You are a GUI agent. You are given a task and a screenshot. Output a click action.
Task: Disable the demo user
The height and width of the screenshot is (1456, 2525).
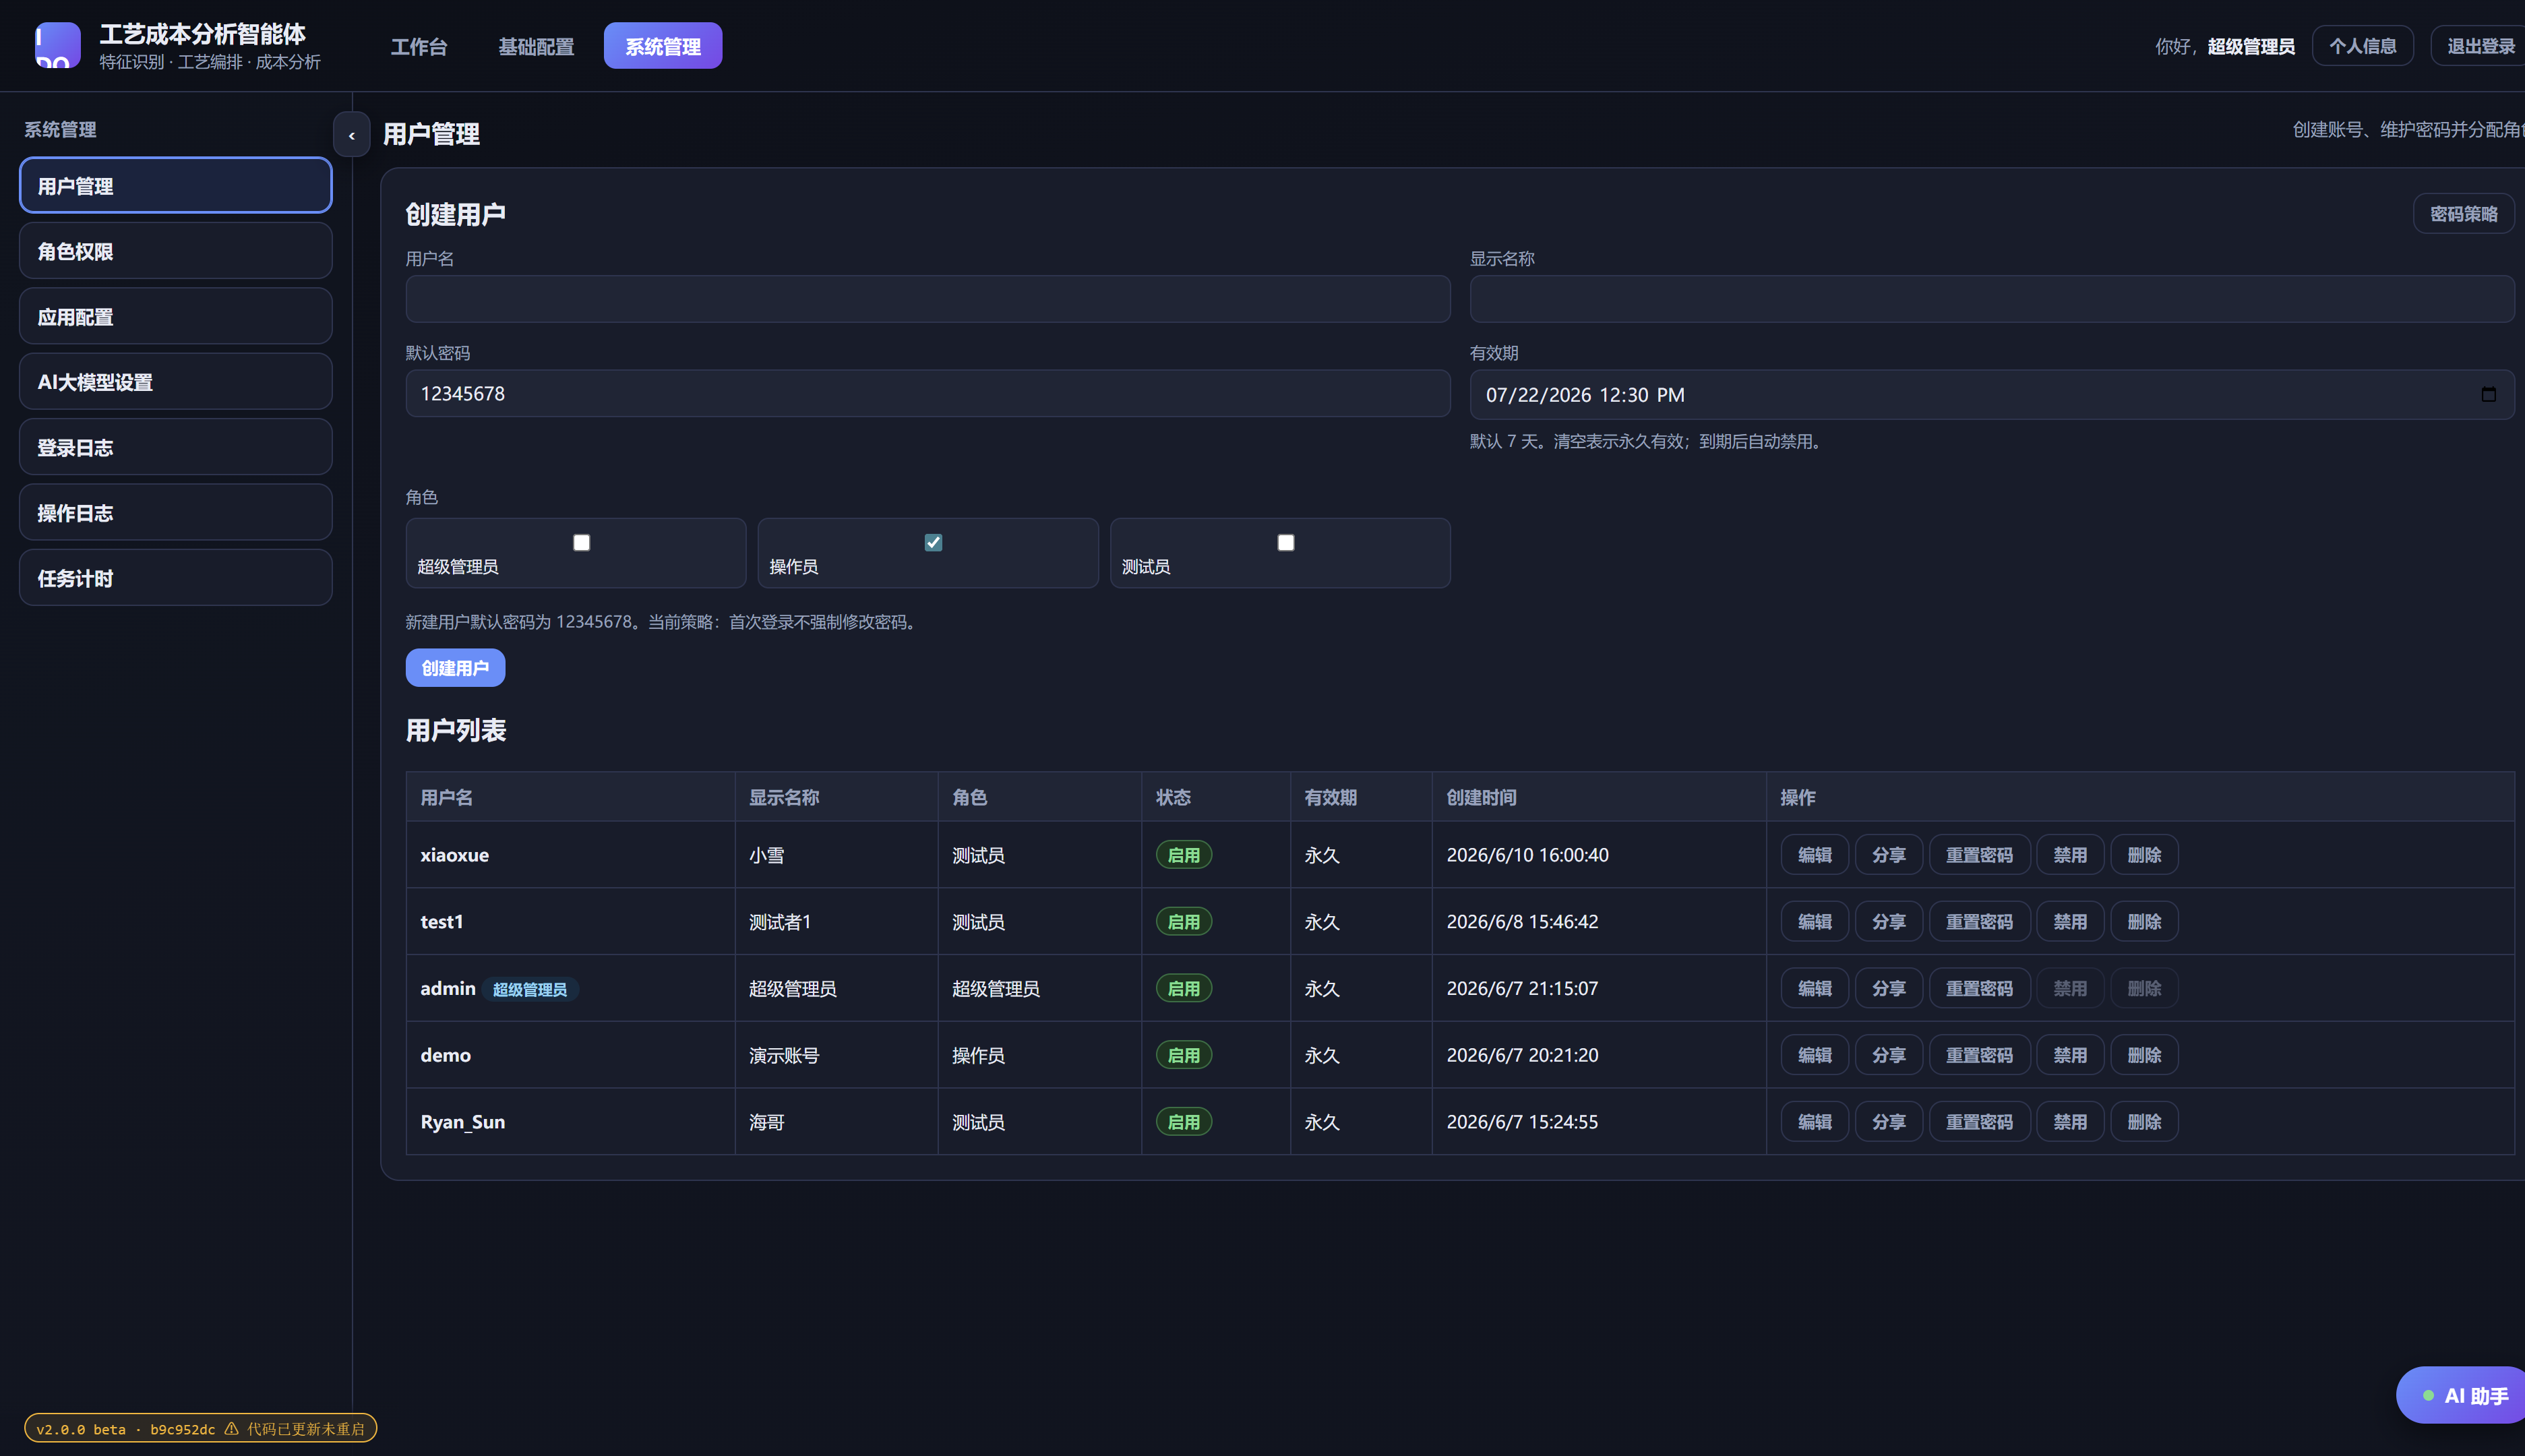pyautogui.click(x=2070, y=1055)
